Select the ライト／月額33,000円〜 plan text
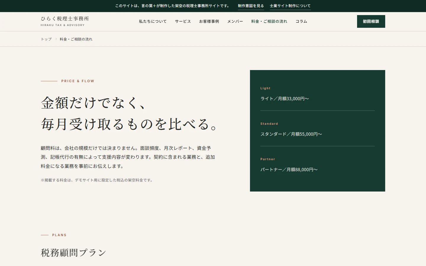 [285, 99]
